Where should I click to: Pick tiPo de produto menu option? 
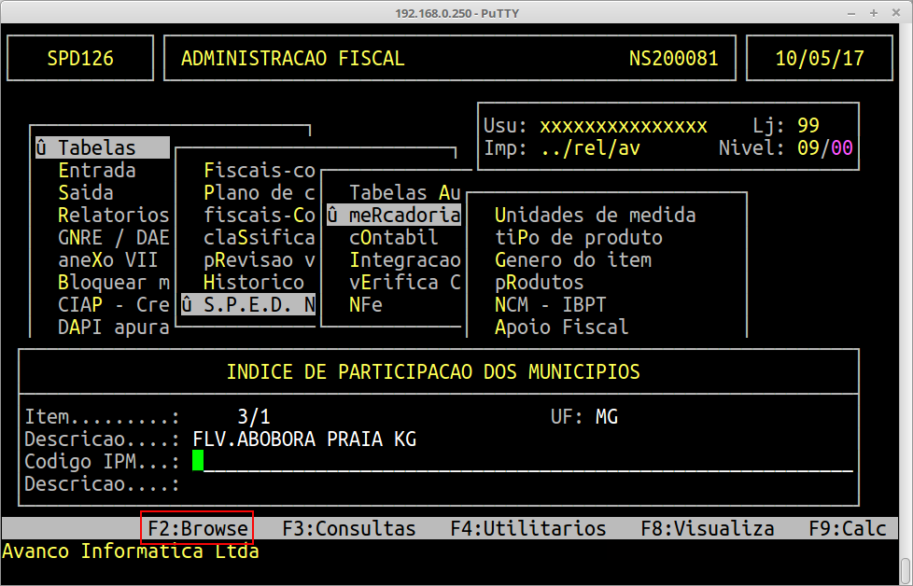pos(578,238)
